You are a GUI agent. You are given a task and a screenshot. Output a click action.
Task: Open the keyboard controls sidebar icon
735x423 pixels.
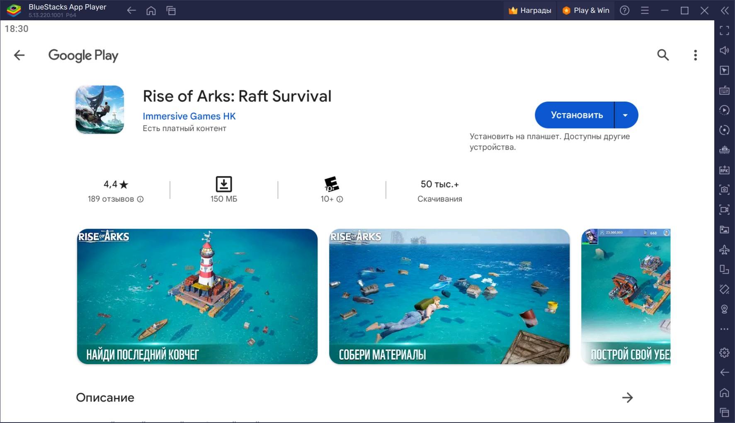(724, 90)
